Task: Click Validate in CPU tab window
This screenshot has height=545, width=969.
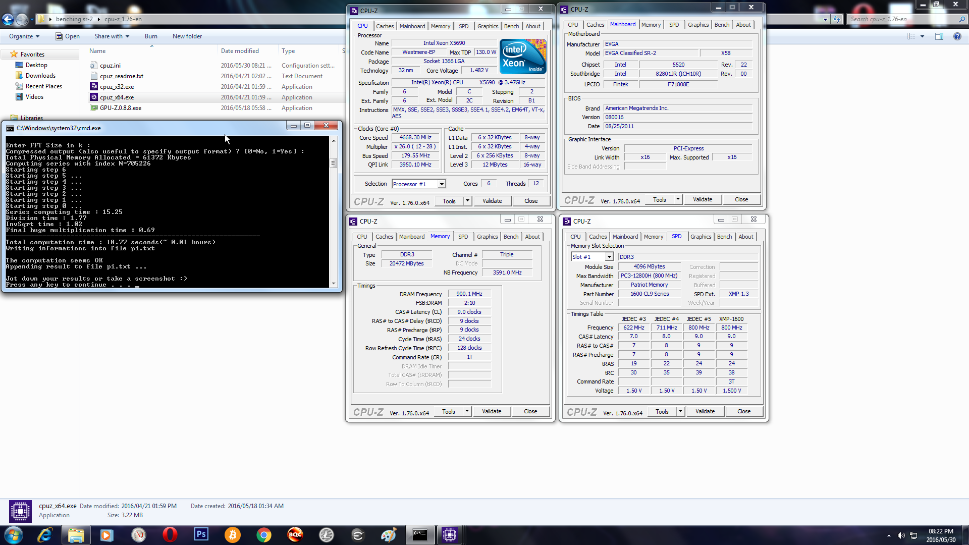Action: tap(492, 201)
